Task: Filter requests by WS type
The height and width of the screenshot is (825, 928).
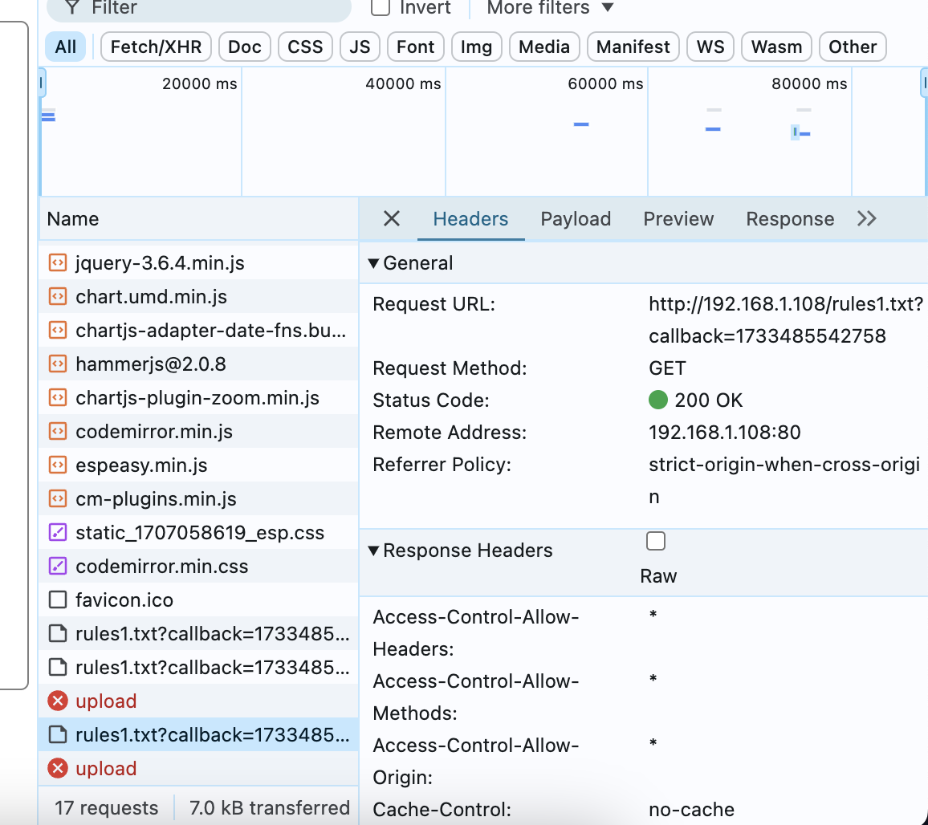Action: tap(710, 47)
